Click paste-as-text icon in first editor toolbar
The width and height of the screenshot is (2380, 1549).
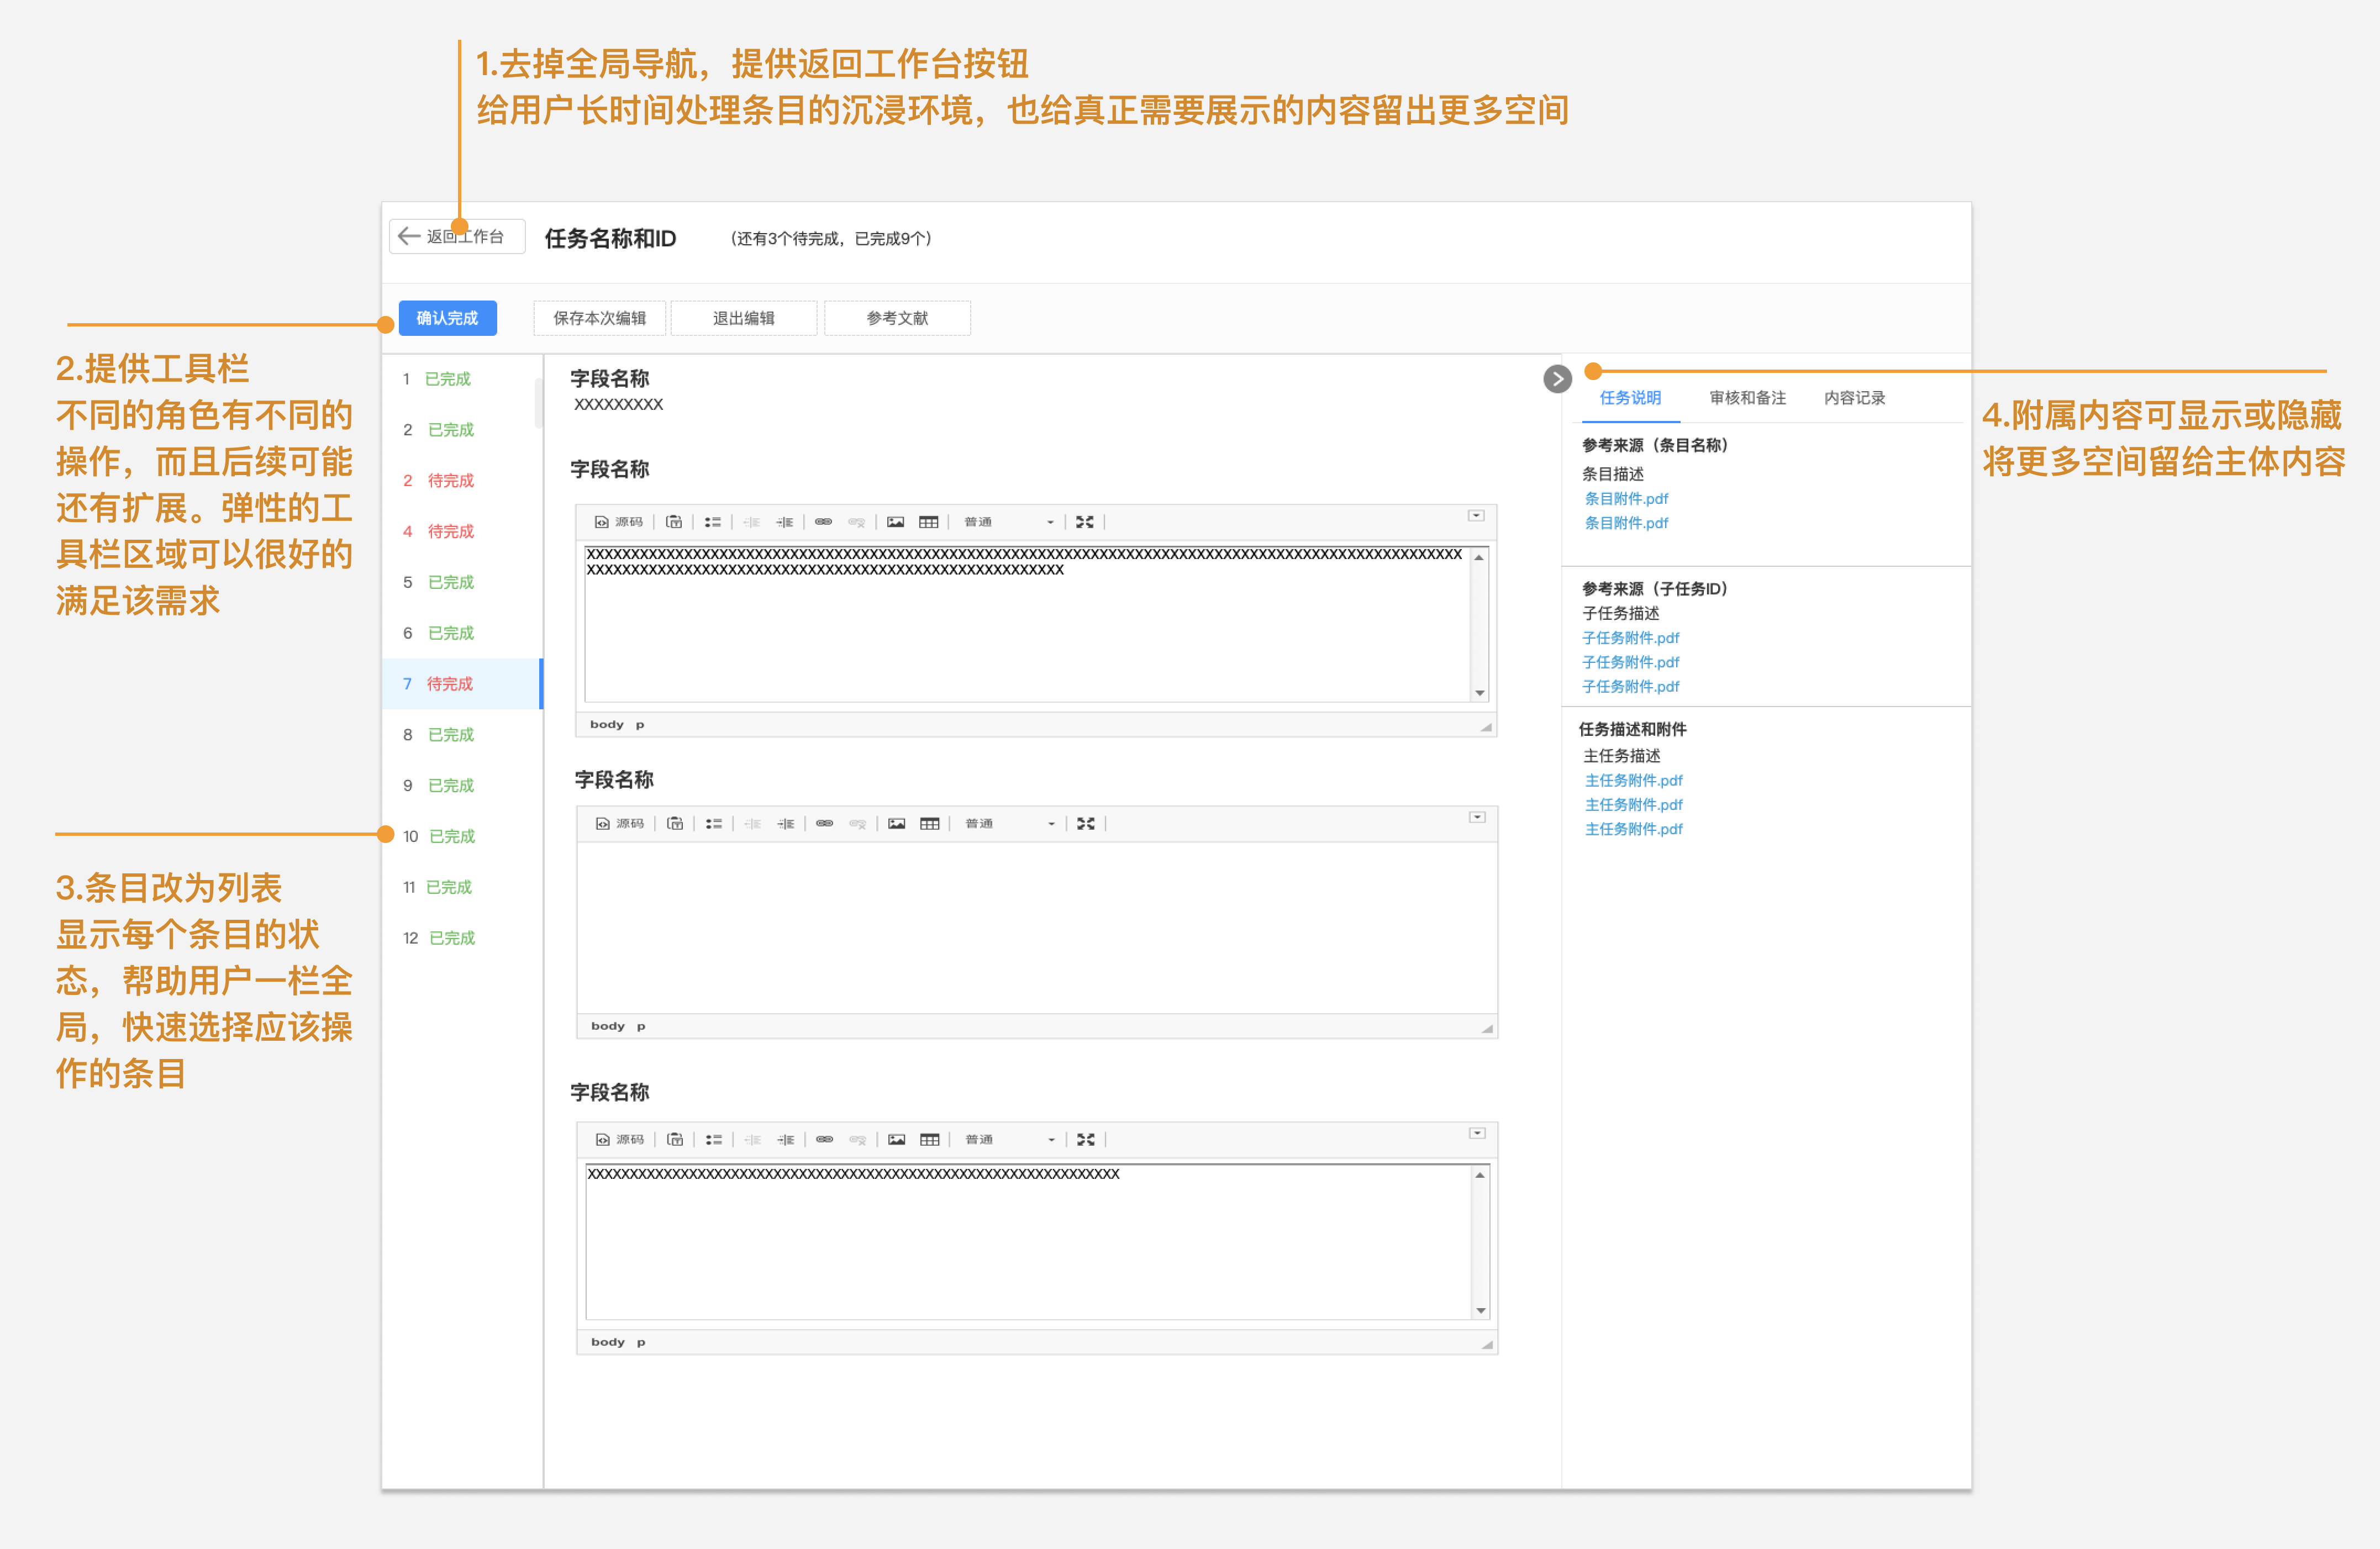tap(674, 522)
